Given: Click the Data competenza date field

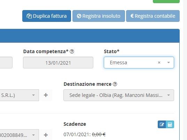Looking at the screenshot, I should click(x=58, y=63).
